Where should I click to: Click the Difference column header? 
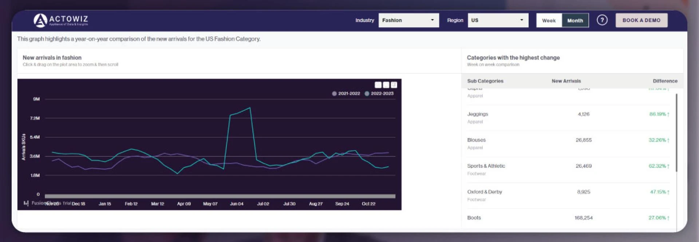tap(665, 81)
